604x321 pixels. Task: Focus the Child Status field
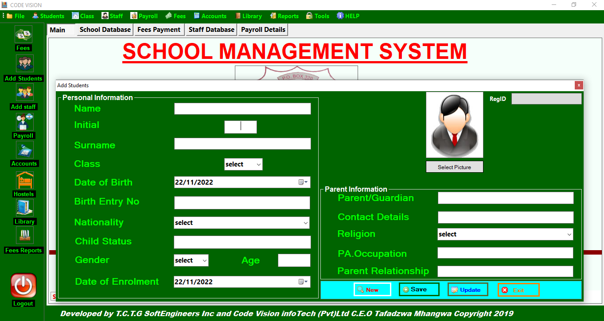tap(242, 242)
